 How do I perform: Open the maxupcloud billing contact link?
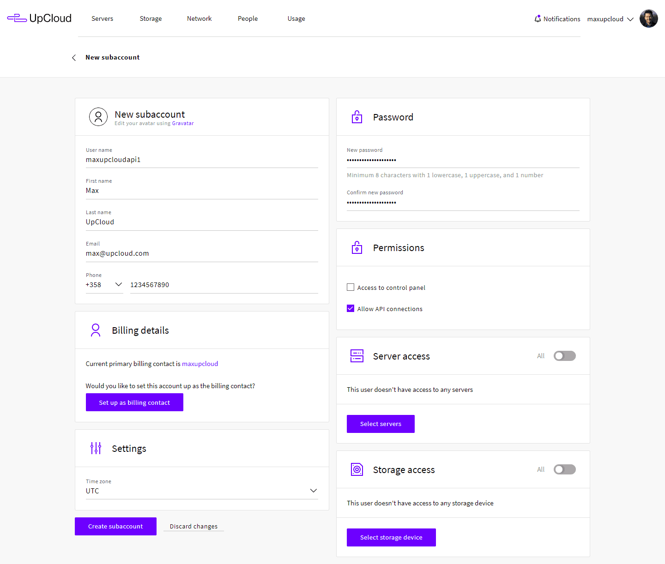(200, 364)
